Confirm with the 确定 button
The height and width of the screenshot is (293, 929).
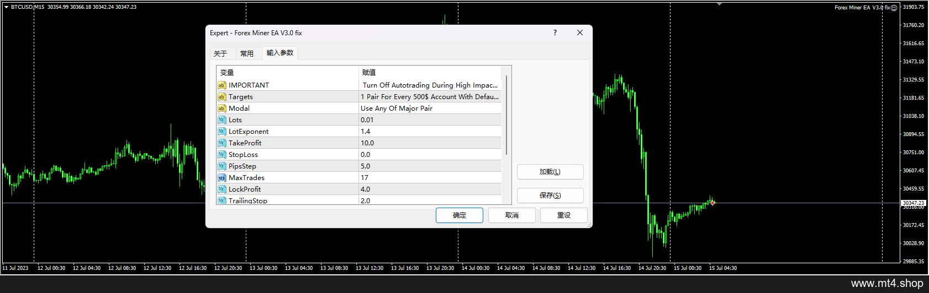[460, 215]
